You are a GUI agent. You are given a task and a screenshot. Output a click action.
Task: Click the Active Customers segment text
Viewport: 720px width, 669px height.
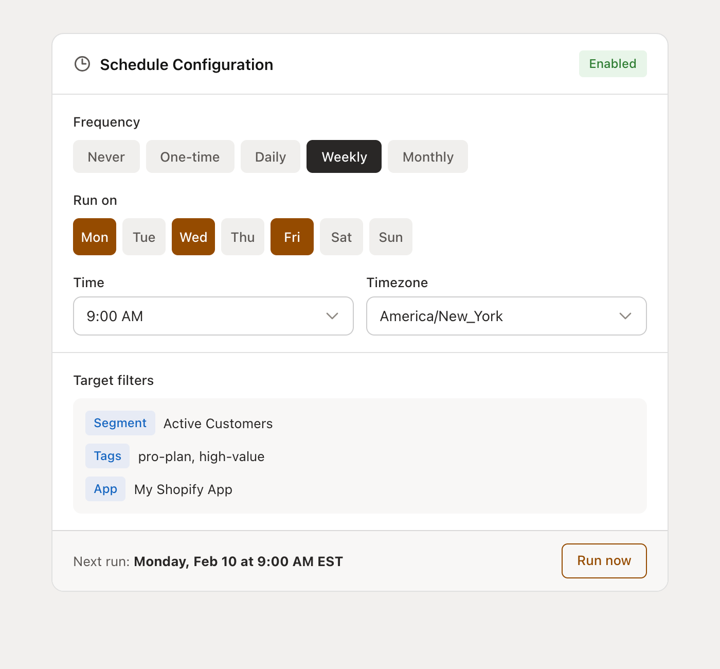(218, 423)
